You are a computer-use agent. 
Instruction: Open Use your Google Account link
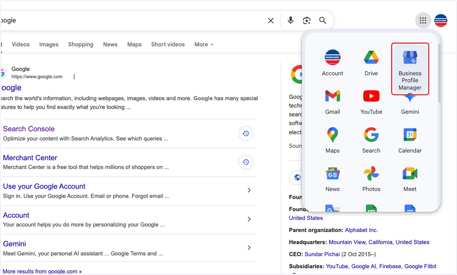click(x=44, y=186)
